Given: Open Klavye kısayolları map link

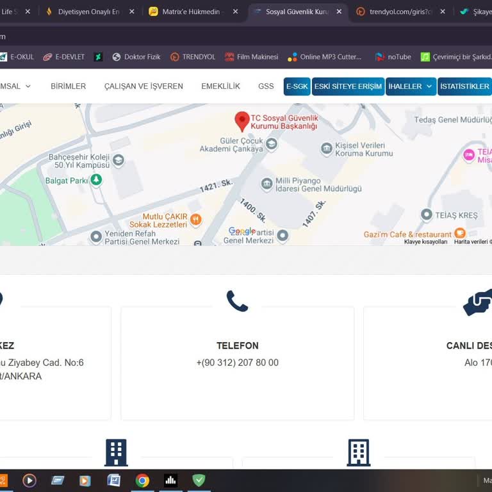Looking at the screenshot, I should [x=425, y=242].
